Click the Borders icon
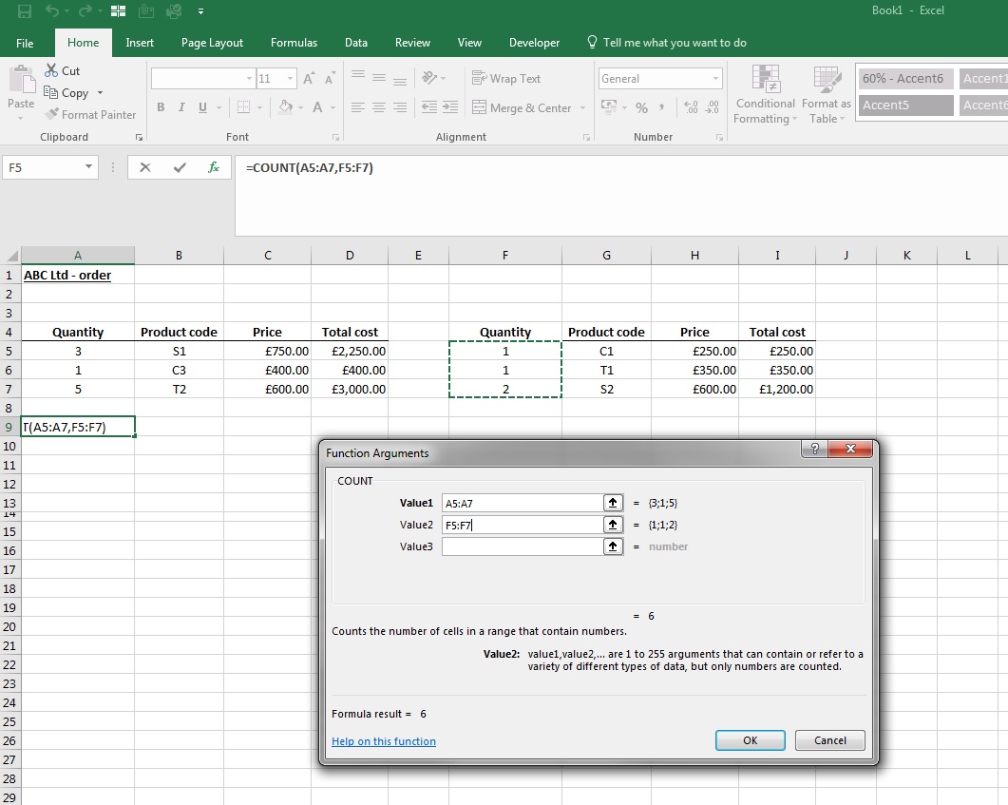The image size is (1008, 805). point(243,107)
